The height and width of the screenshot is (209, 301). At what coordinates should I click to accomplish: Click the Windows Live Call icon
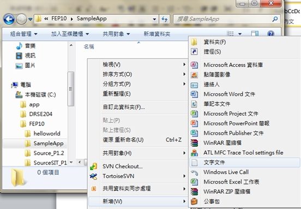194,172
